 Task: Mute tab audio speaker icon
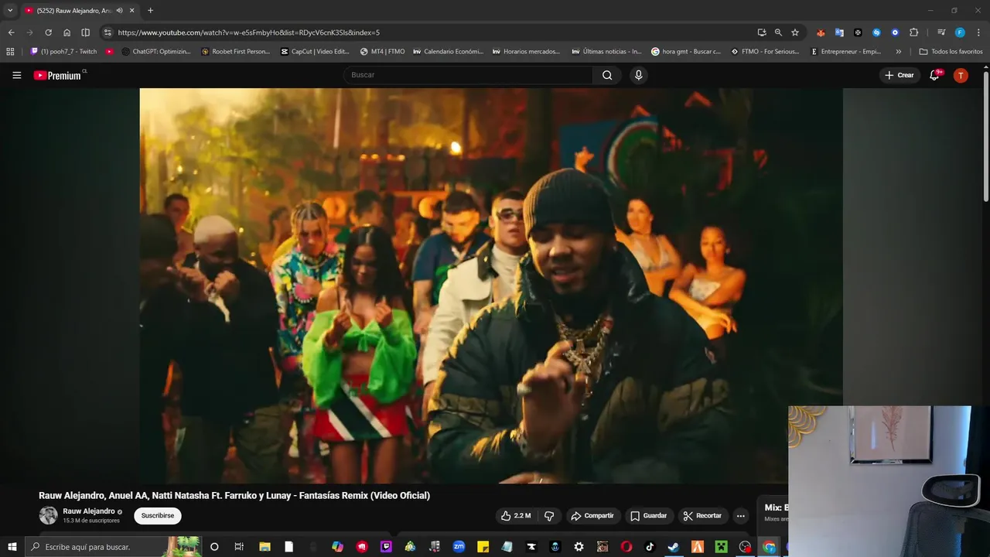coord(119,11)
